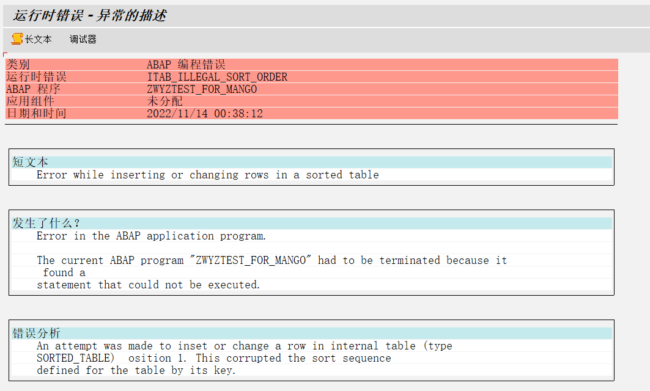Image resolution: width=650 pixels, height=391 pixels.
Task: Open the 调试器 debugger
Action: click(83, 39)
